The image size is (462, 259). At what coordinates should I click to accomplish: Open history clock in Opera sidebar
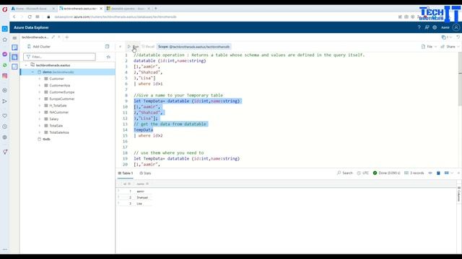click(x=5, y=127)
